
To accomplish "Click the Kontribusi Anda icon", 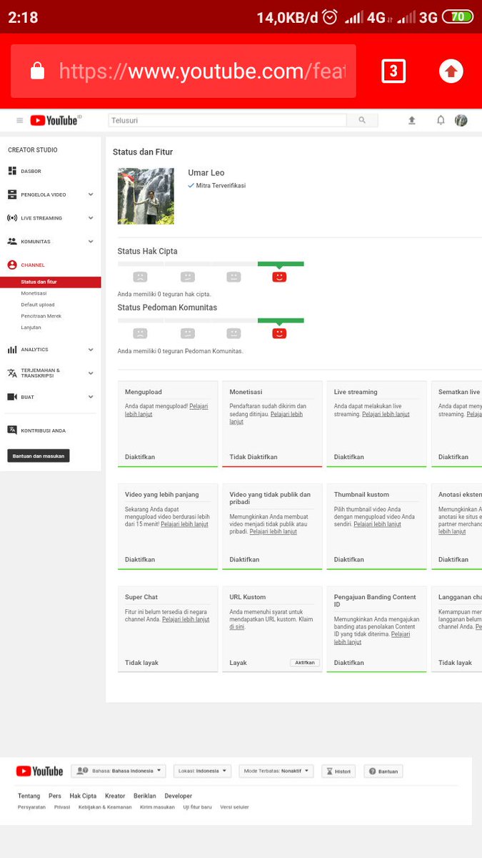I will (12, 430).
